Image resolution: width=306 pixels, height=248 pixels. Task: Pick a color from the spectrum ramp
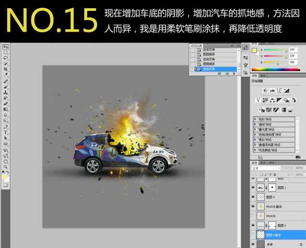point(276,69)
